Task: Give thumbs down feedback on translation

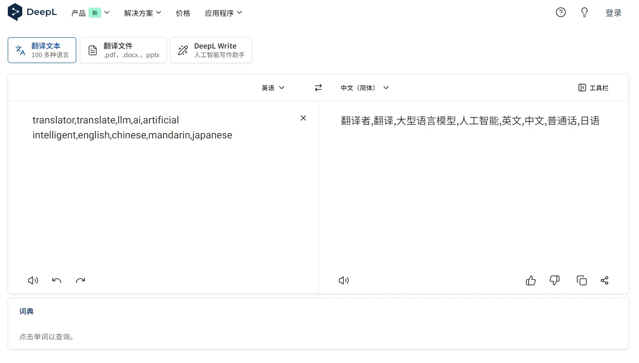Action: (555, 280)
